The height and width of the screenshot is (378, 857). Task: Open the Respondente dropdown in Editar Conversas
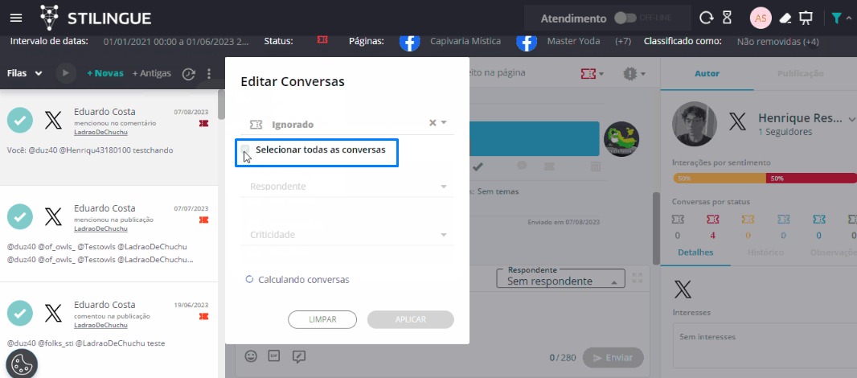(x=346, y=187)
